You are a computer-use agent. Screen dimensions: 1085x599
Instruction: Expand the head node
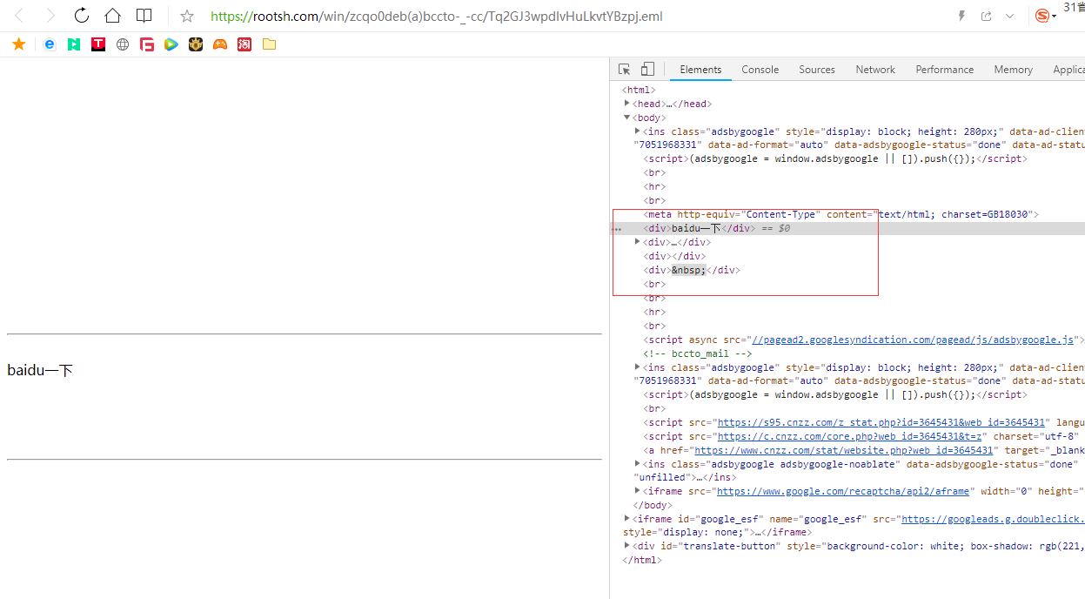click(626, 104)
